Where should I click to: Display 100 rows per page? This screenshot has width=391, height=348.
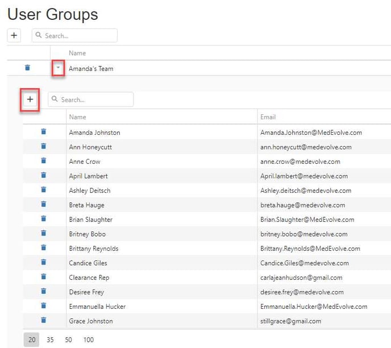click(88, 340)
